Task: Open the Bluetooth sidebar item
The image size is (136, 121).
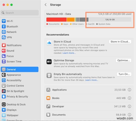Action: (20, 27)
